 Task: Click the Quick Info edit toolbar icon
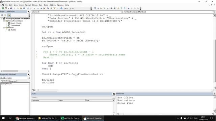(101, 8)
